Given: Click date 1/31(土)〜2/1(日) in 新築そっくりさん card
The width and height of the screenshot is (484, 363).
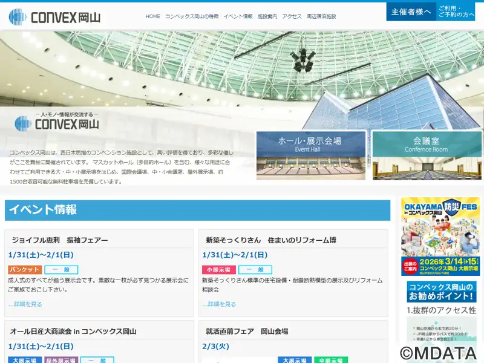Looking at the screenshot, I should click(x=235, y=255).
